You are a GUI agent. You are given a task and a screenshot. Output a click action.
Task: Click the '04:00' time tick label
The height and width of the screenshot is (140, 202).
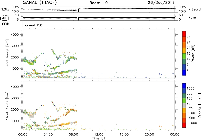(48, 135)
